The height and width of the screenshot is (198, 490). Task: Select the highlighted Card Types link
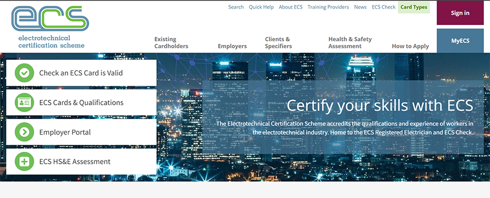click(414, 7)
